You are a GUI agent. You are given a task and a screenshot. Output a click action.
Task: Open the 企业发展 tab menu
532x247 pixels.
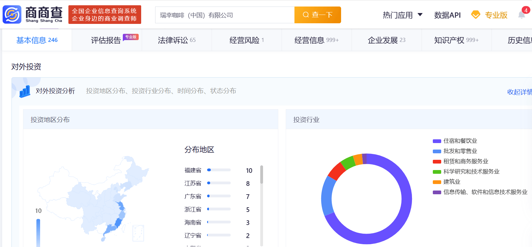point(386,40)
